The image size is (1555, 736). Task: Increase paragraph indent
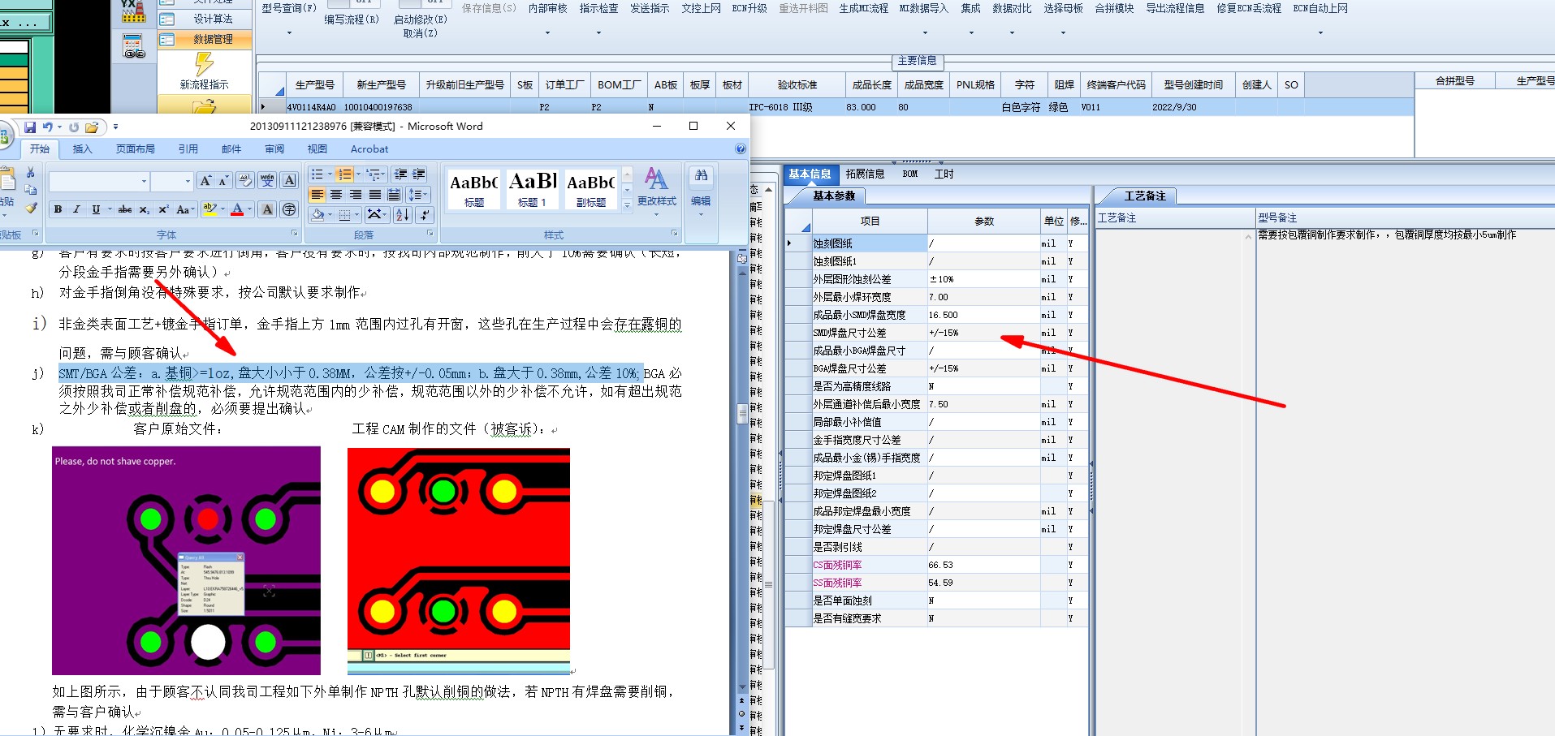(419, 174)
